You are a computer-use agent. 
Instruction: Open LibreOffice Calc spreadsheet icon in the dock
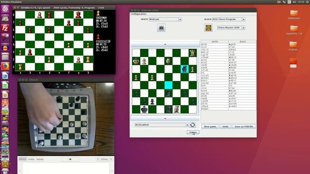click(x=5, y=86)
